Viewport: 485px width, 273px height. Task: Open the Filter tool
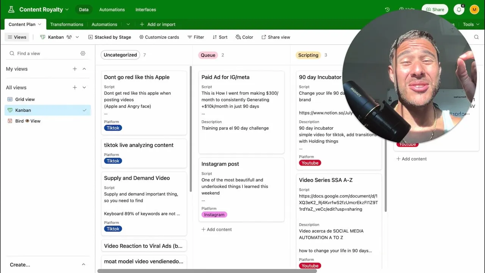(196, 37)
